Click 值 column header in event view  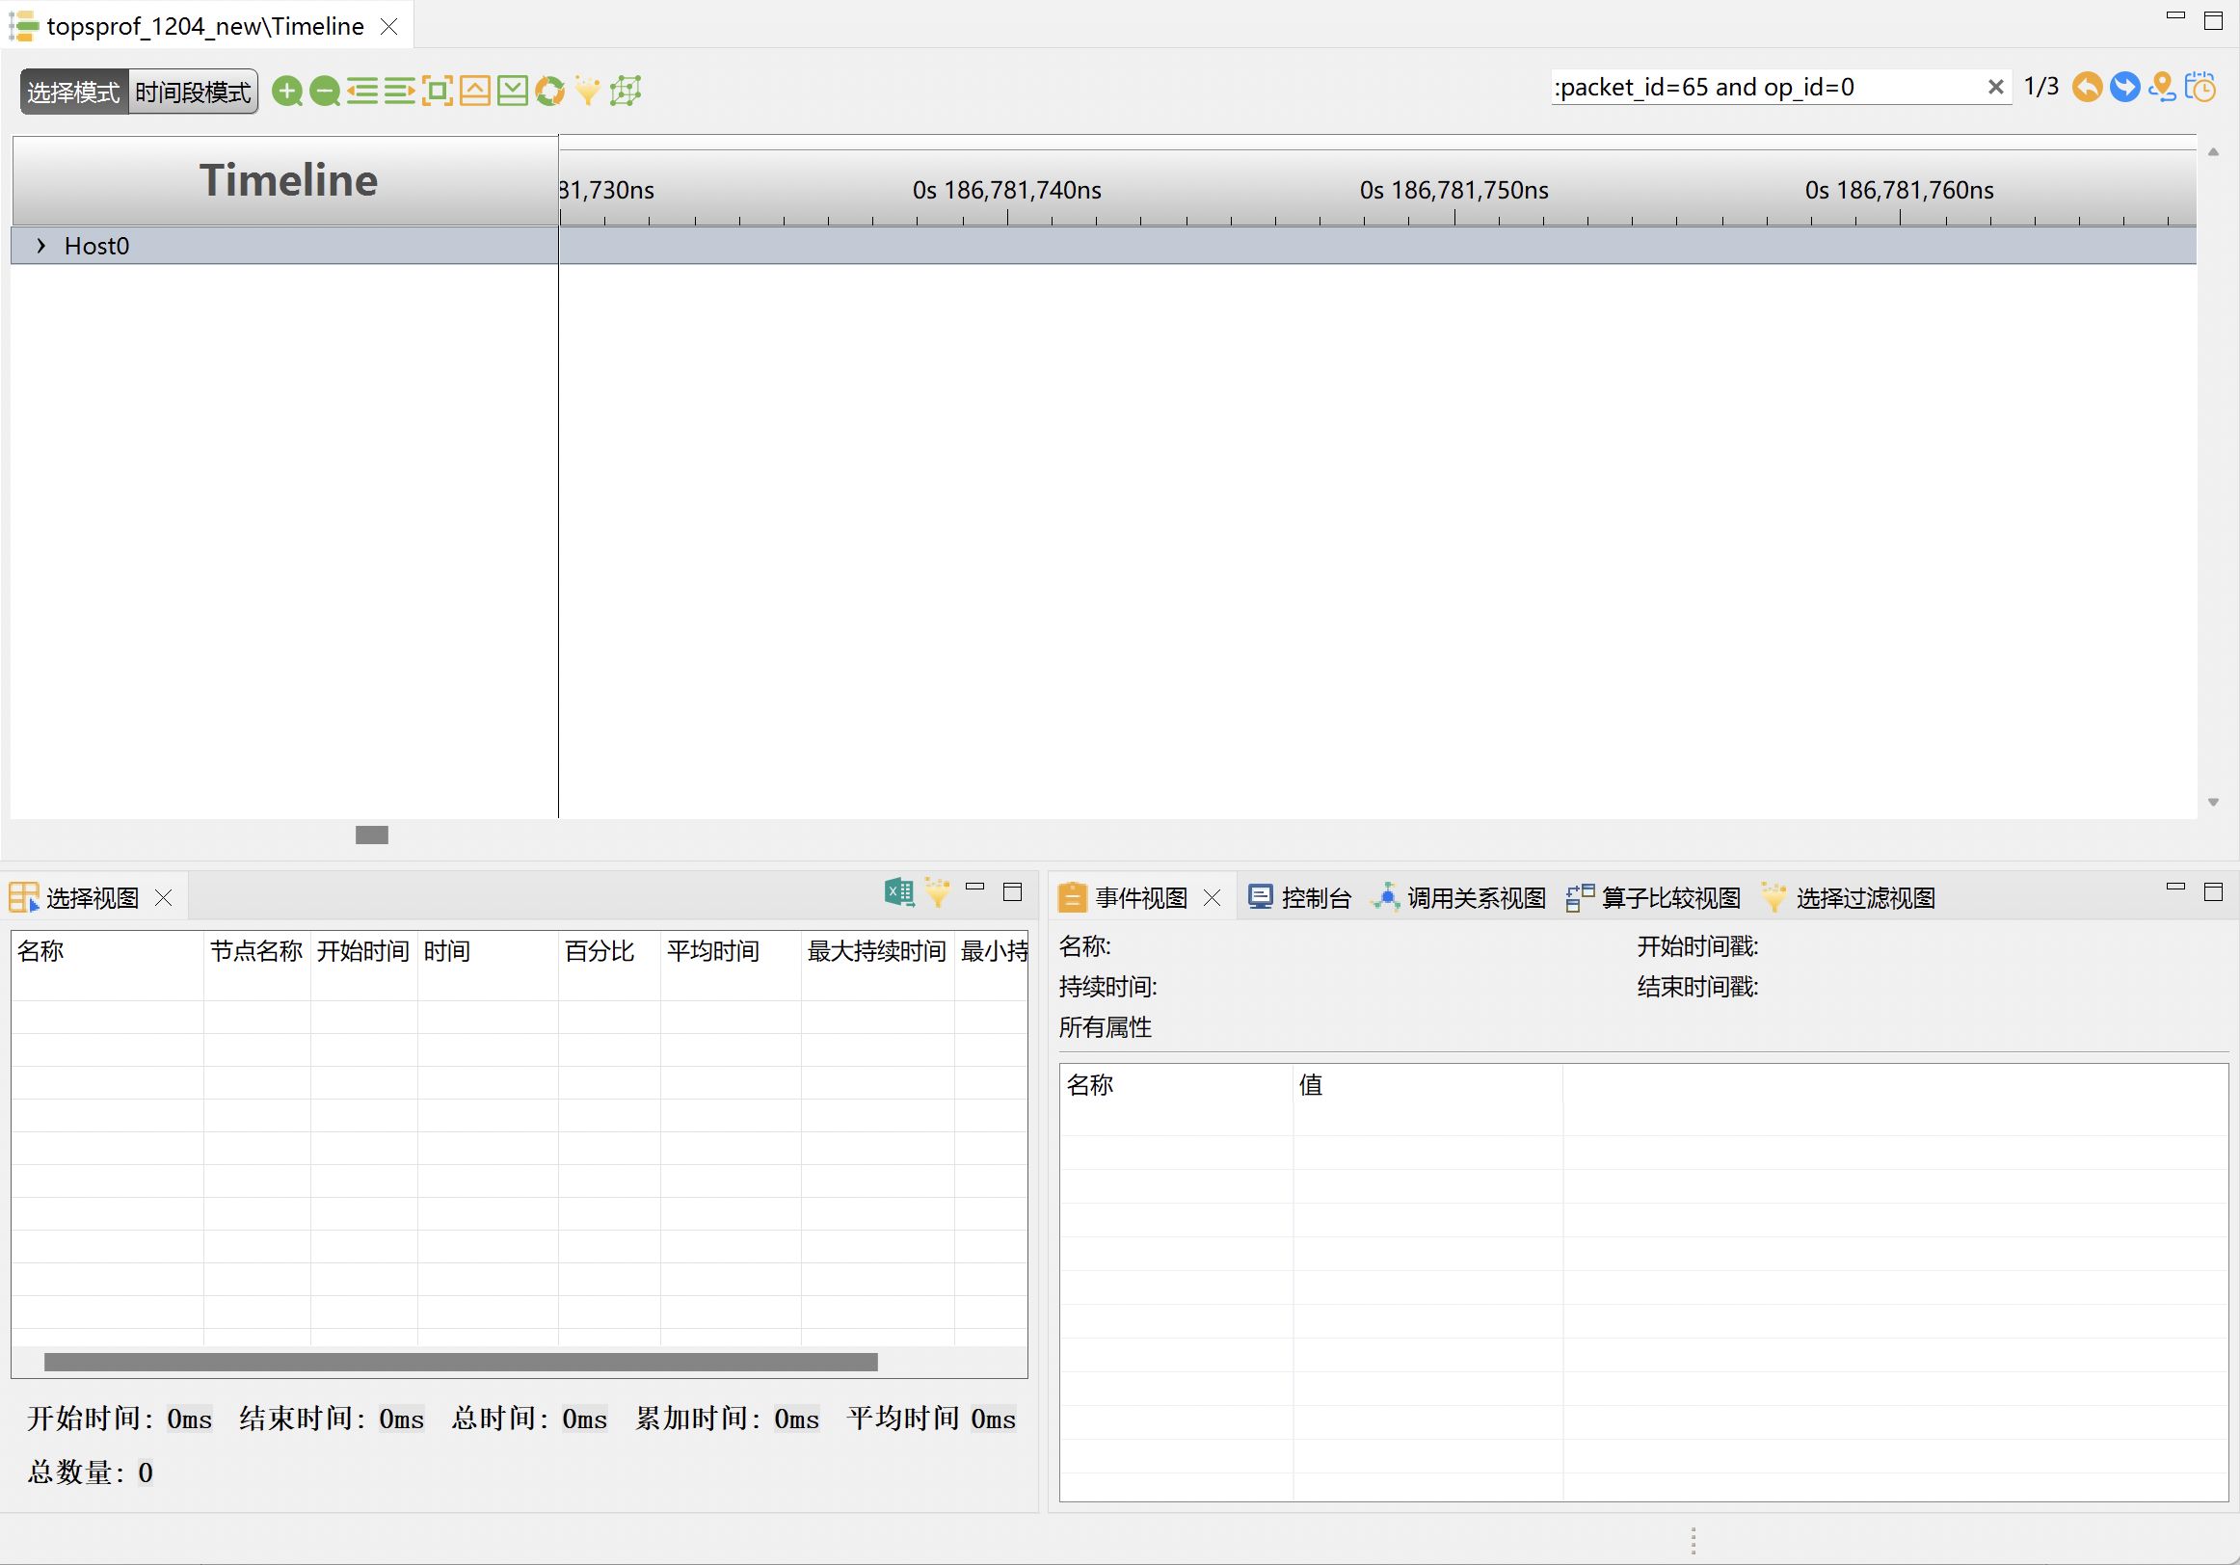(x=1428, y=1086)
